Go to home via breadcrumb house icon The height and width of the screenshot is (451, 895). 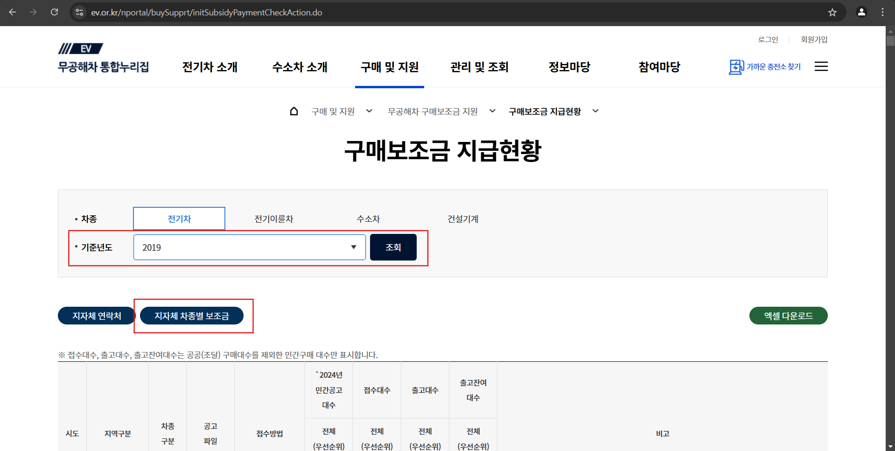click(x=294, y=111)
